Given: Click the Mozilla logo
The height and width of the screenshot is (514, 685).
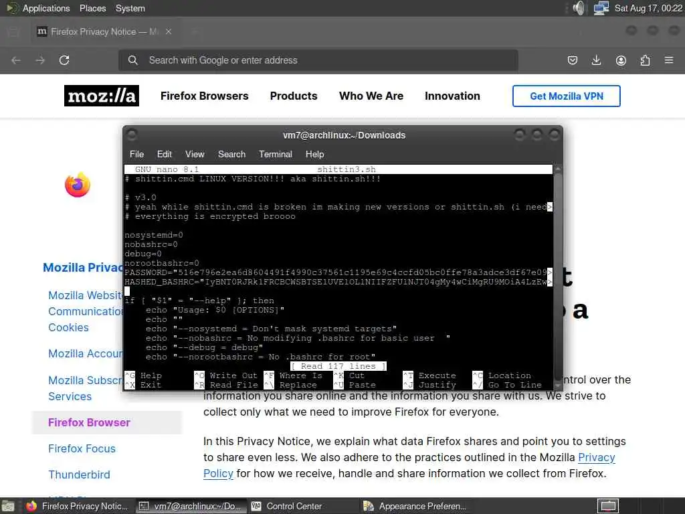Looking at the screenshot, I should tap(102, 96).
